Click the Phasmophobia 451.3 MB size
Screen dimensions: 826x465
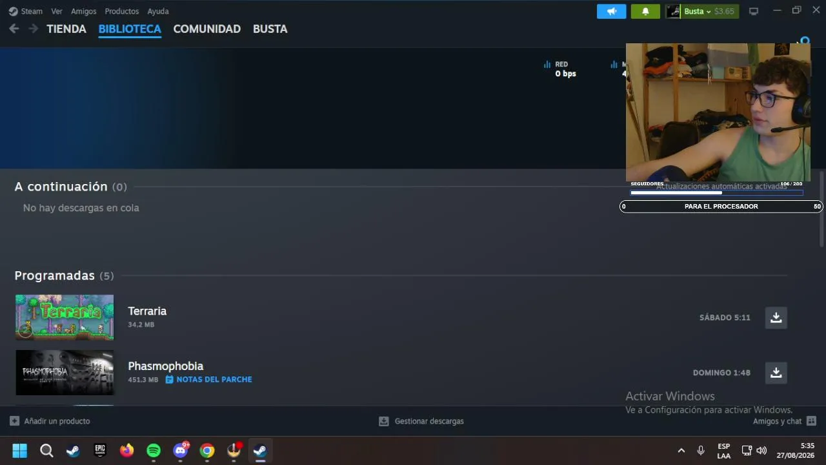click(143, 380)
